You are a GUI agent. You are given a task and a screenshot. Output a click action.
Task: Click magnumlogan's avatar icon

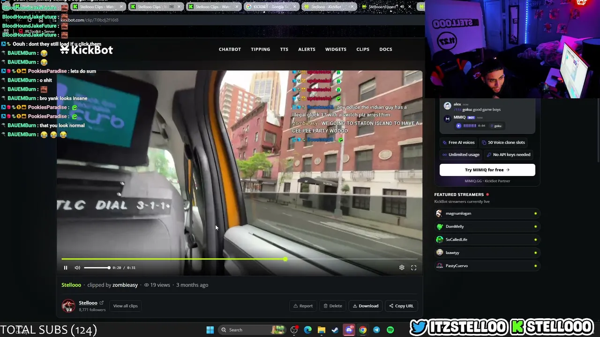click(439, 213)
